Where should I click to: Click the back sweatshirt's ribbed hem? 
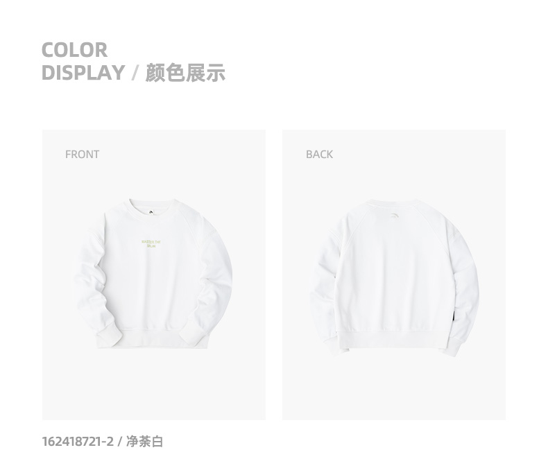point(391,338)
